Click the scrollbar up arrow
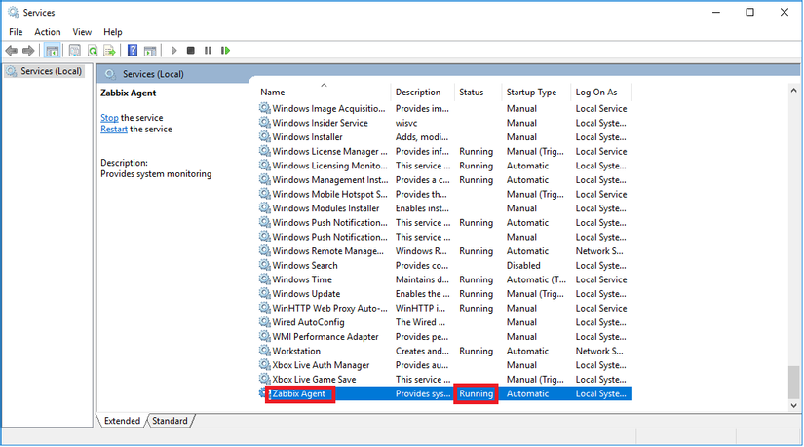Screen dimensions: 804x447 (x=793, y=91)
